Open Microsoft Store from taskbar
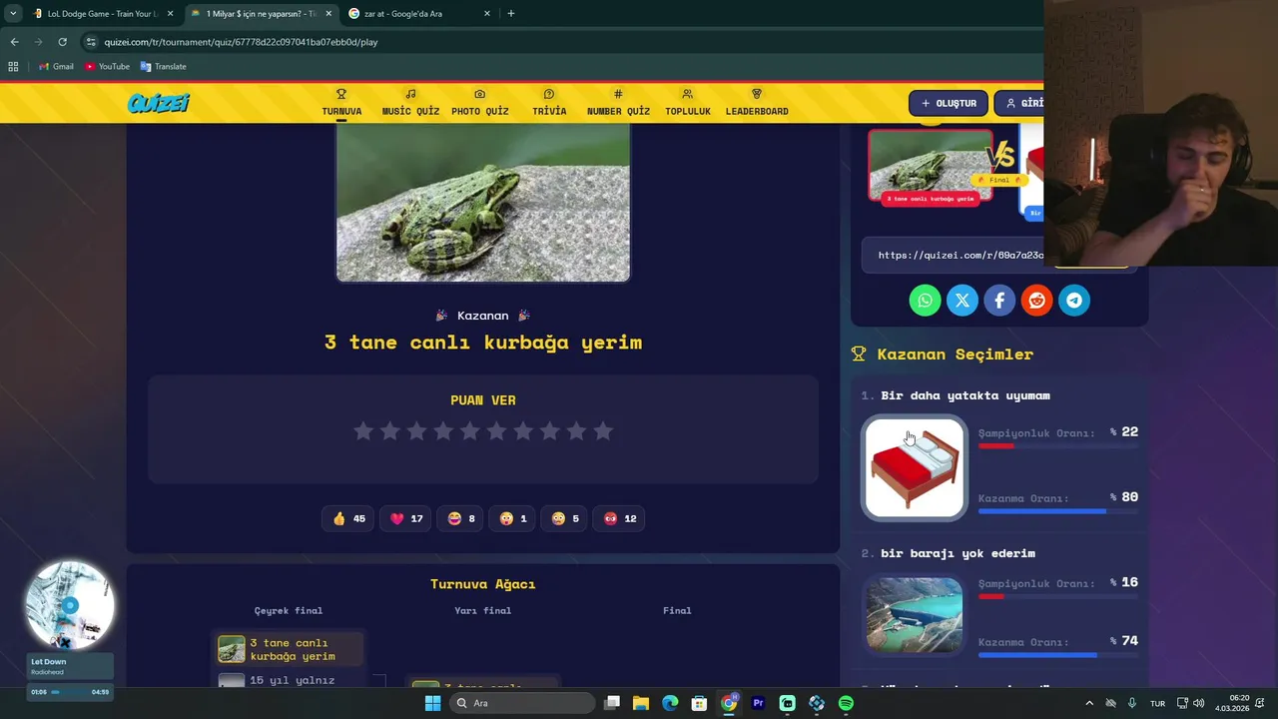 [x=700, y=703]
